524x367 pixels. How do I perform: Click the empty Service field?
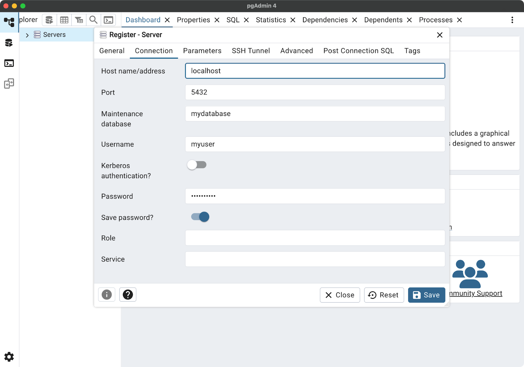(315, 259)
